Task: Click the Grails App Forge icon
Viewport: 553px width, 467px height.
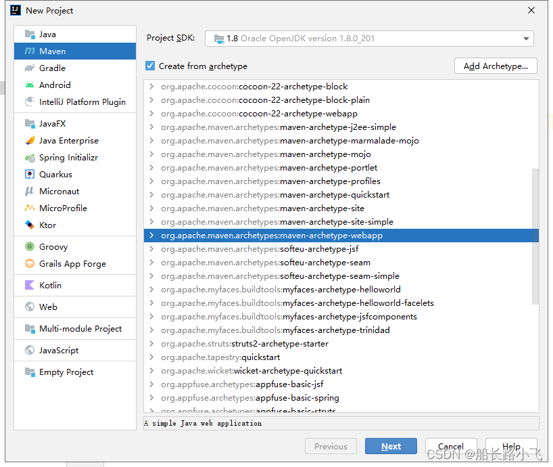Action: [30, 263]
